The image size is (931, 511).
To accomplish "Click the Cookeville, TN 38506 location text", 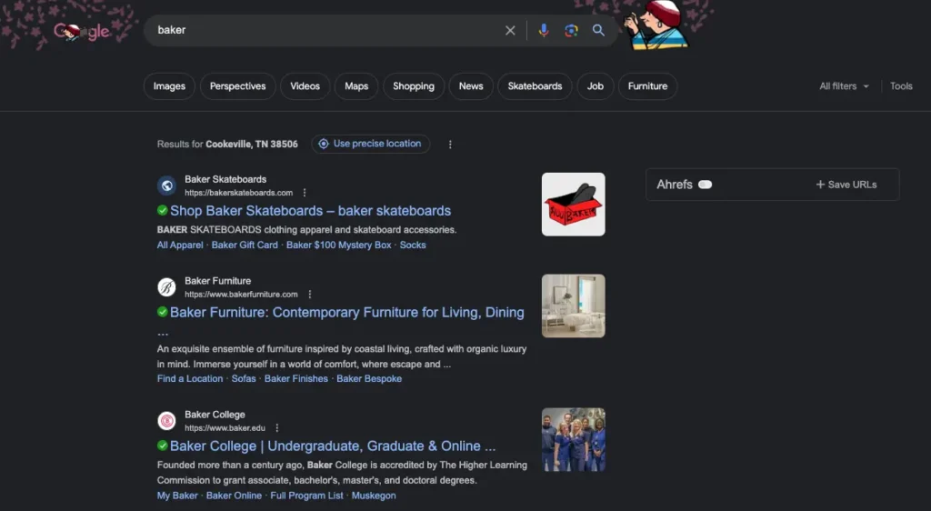I will click(252, 145).
